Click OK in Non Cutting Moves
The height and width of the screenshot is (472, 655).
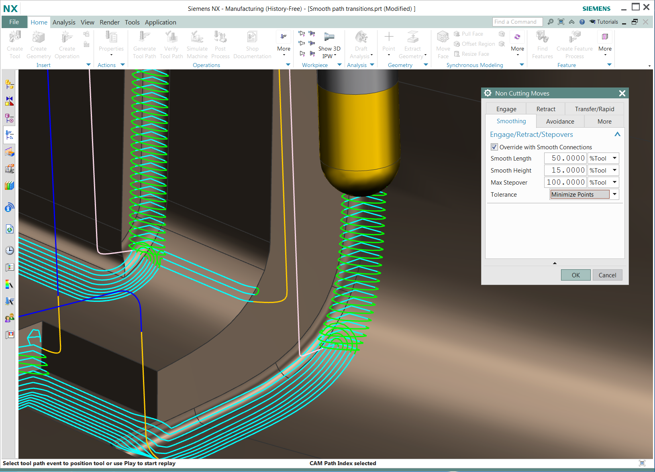576,275
